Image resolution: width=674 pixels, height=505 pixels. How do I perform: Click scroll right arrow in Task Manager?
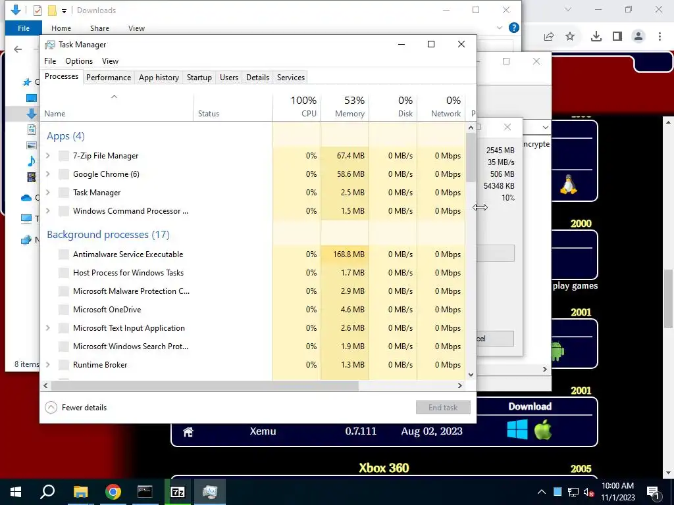click(460, 385)
